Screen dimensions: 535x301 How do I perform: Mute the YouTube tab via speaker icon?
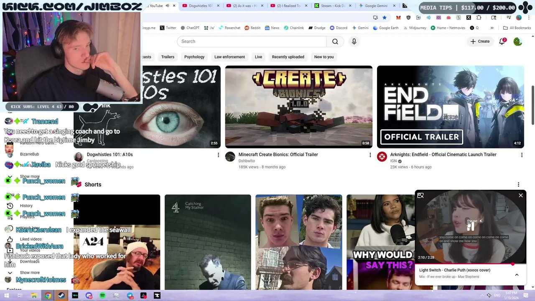tap(167, 6)
